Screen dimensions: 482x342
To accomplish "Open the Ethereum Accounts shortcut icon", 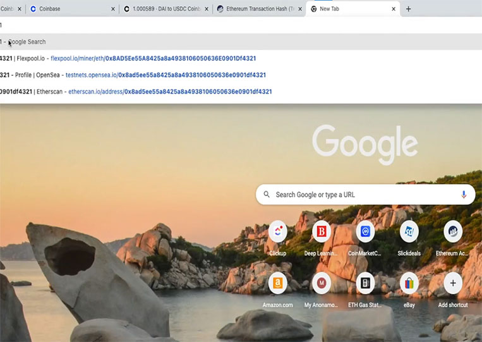I will pyautogui.click(x=453, y=231).
